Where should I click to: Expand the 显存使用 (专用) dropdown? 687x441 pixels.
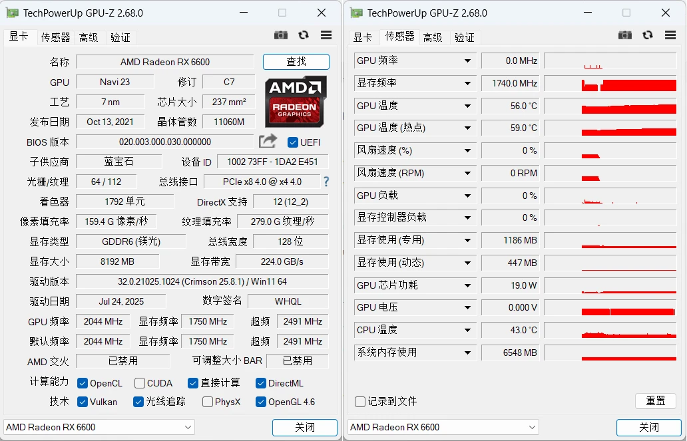click(x=467, y=240)
